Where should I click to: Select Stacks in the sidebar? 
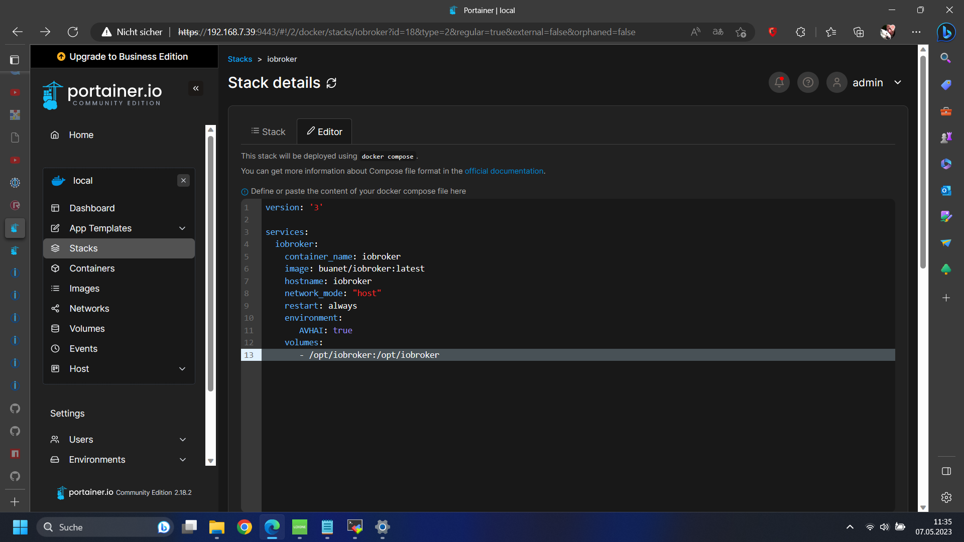pyautogui.click(x=119, y=248)
